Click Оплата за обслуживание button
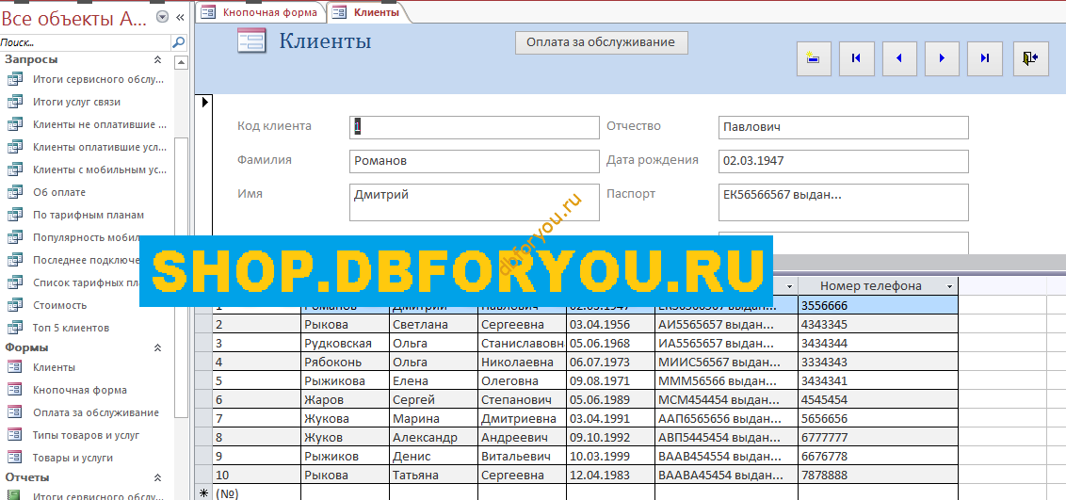 coord(601,42)
